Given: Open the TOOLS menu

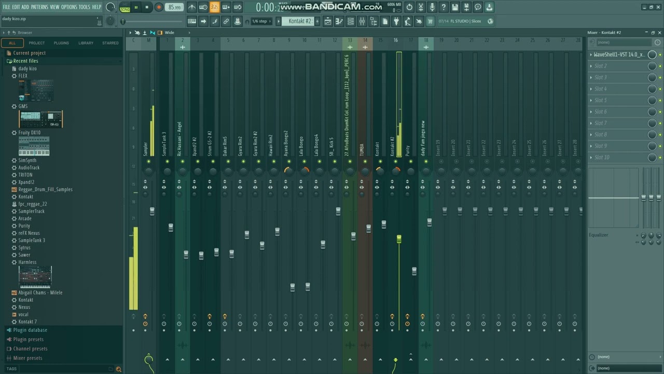Looking at the screenshot, I should 84,7.
